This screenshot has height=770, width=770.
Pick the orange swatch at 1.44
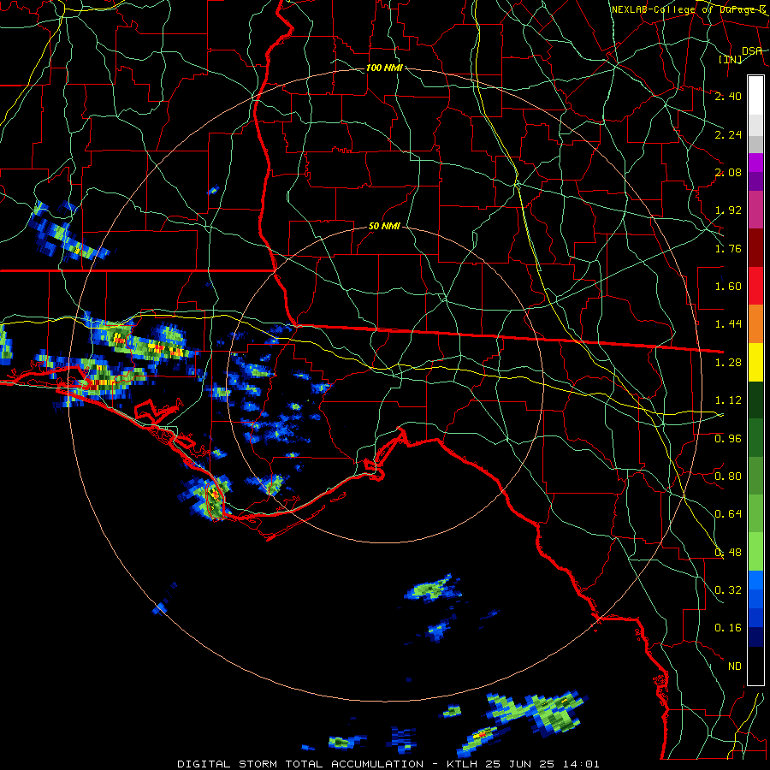coord(755,324)
